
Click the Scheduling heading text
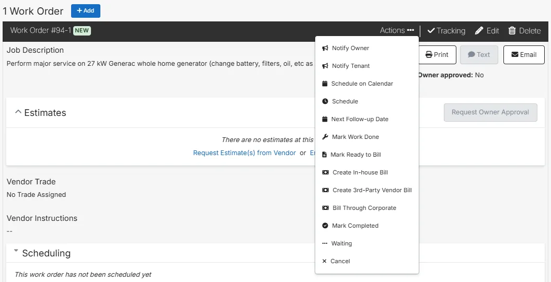(x=47, y=253)
